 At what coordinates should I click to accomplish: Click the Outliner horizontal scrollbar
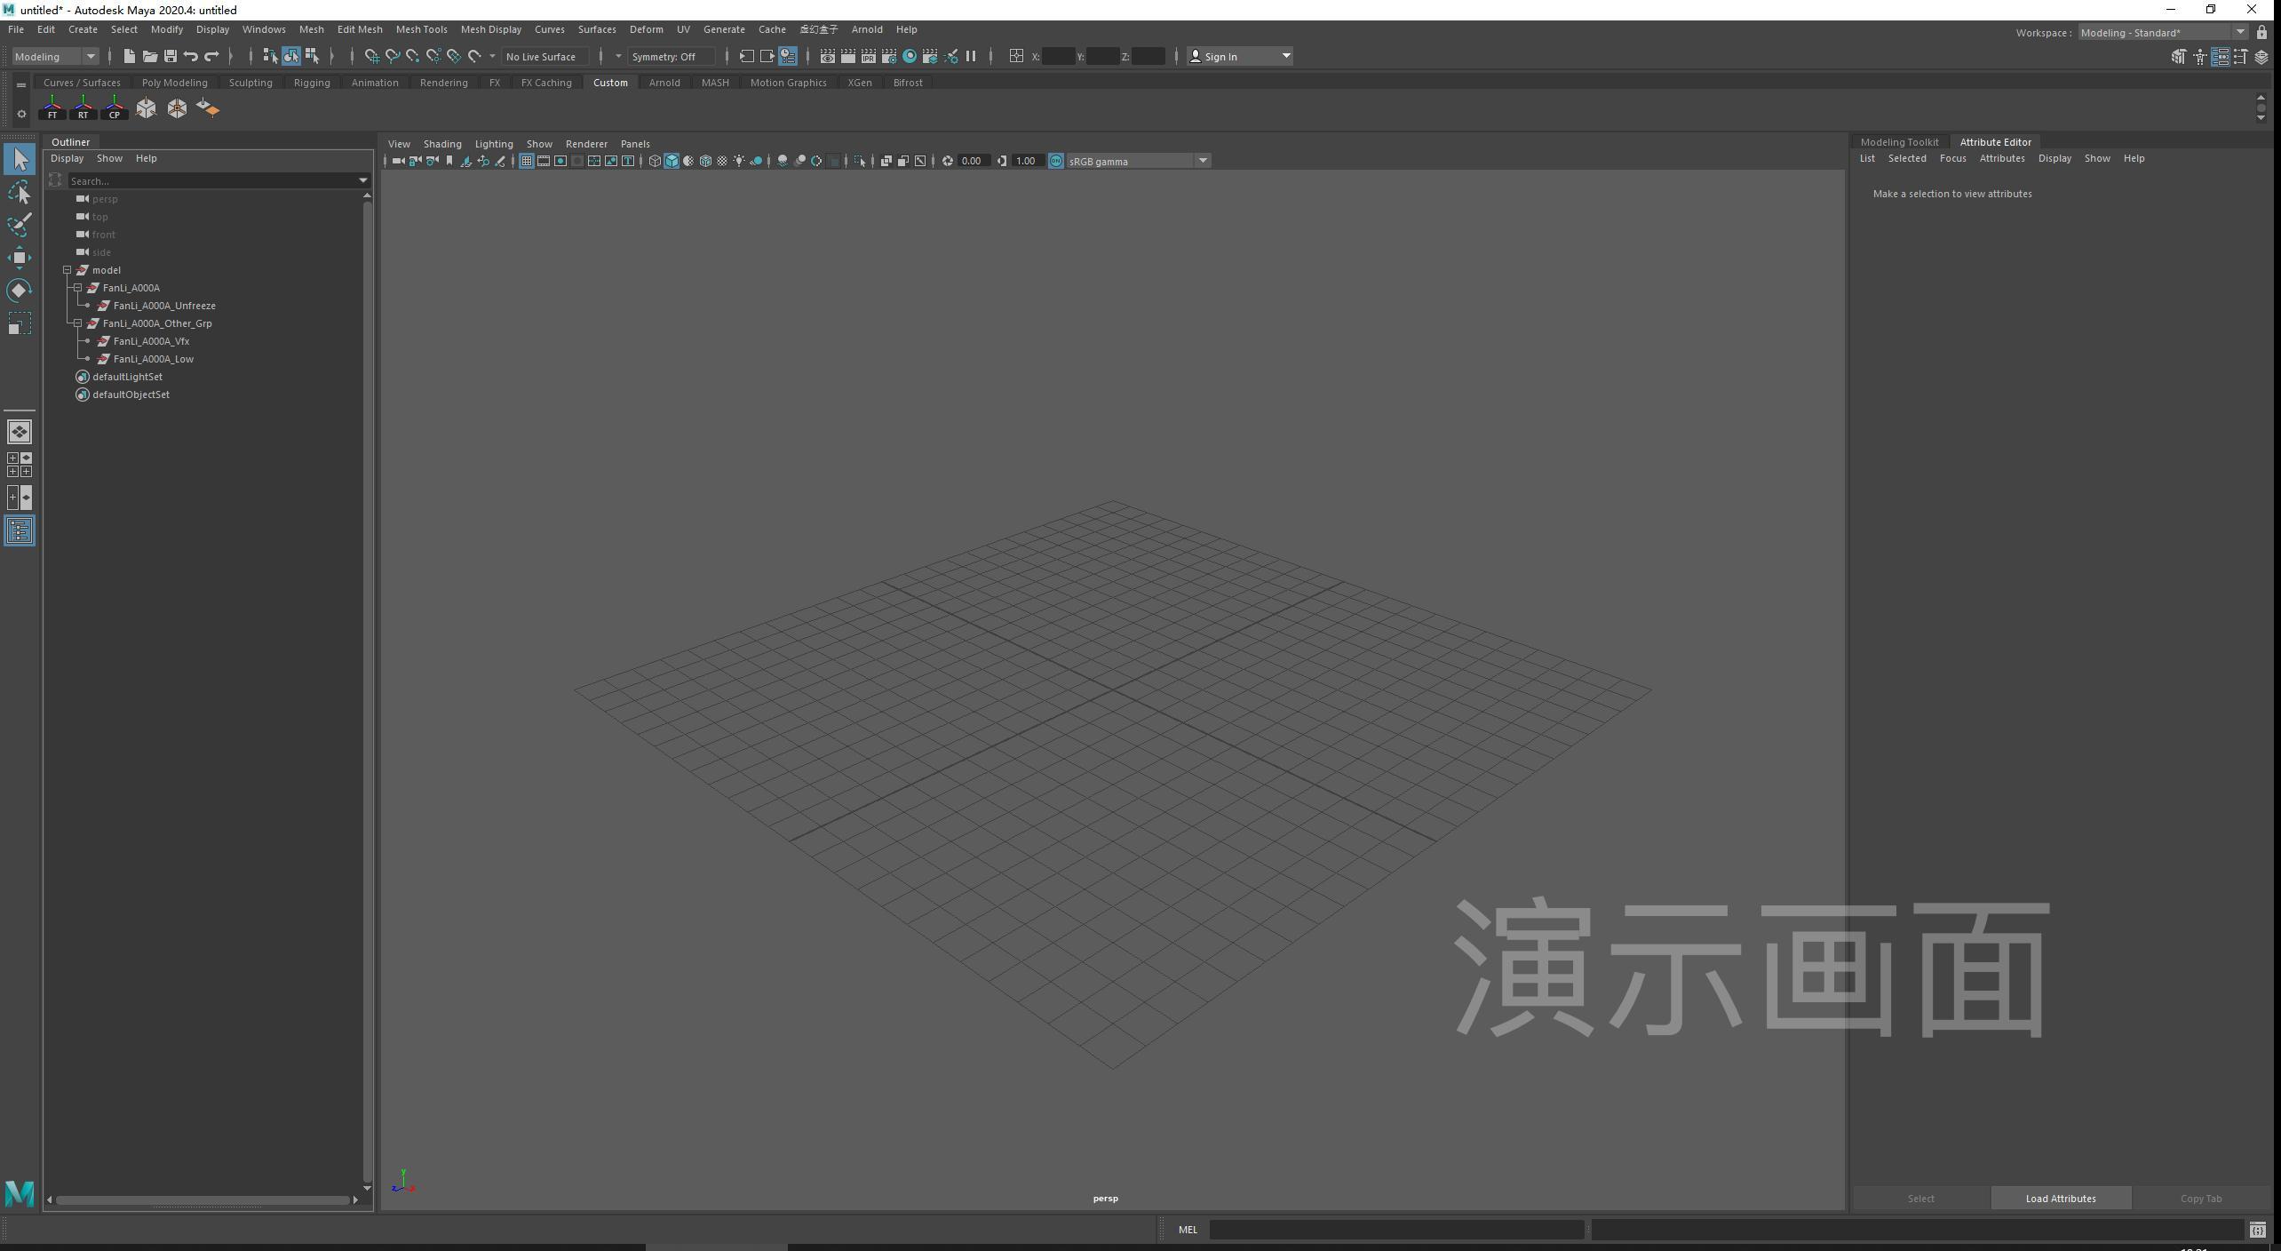[x=203, y=1200]
